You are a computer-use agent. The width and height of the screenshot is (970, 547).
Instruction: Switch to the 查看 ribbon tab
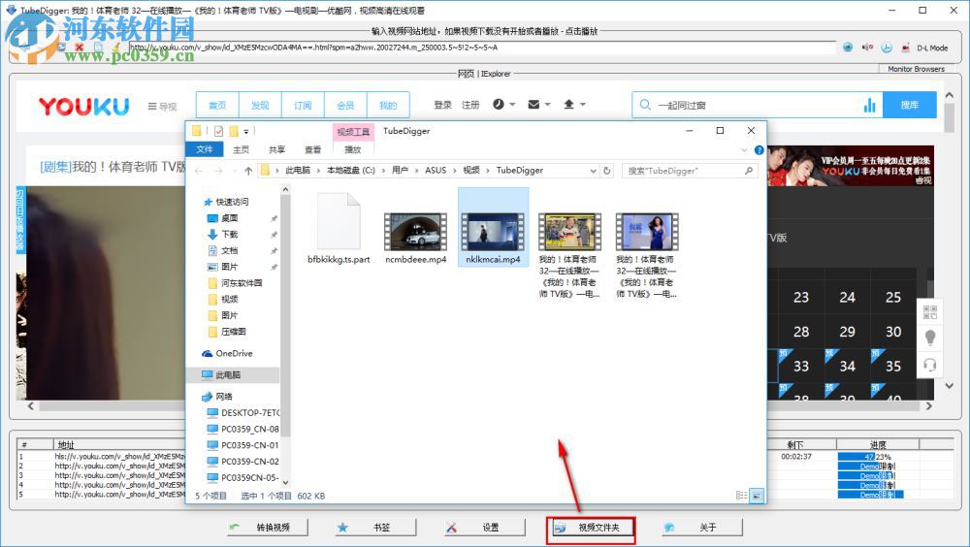point(312,149)
